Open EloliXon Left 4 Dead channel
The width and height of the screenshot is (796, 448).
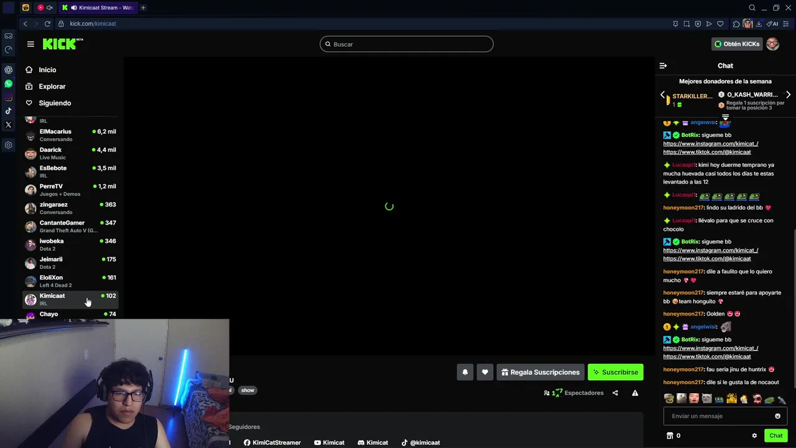point(70,281)
